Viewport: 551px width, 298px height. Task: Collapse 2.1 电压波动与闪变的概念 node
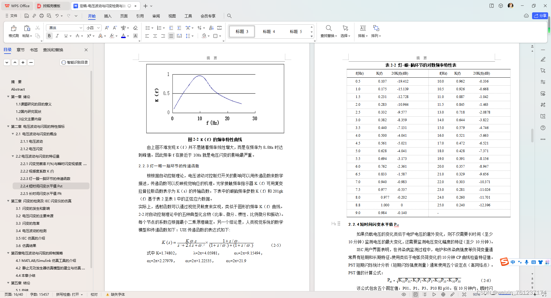tap(13, 134)
